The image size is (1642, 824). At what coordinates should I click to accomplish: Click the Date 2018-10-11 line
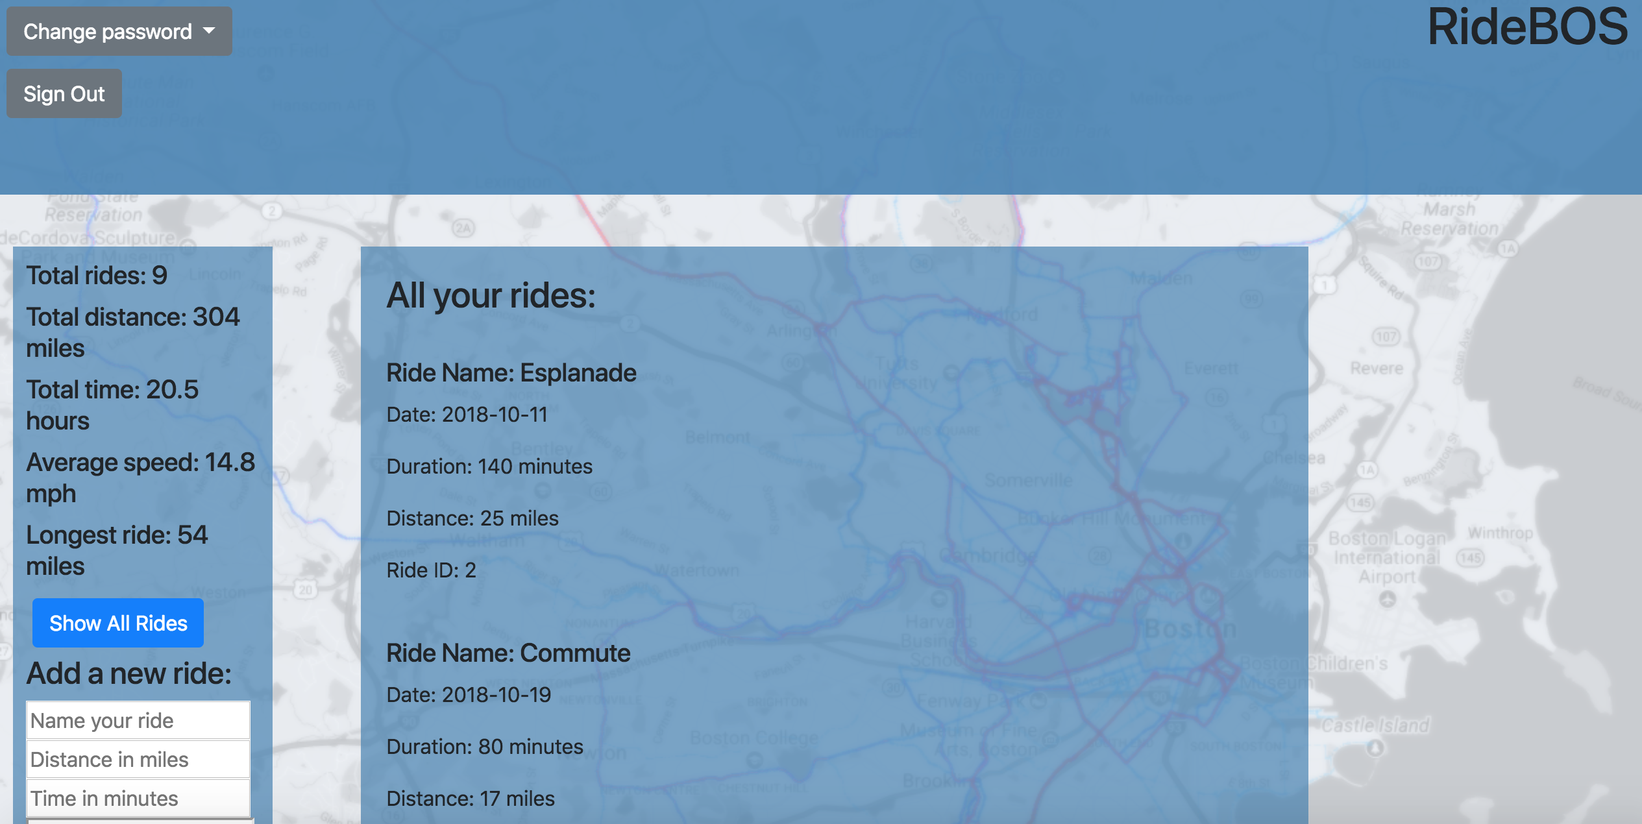(467, 415)
